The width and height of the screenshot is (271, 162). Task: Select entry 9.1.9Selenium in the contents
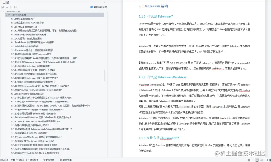coord(32,50)
